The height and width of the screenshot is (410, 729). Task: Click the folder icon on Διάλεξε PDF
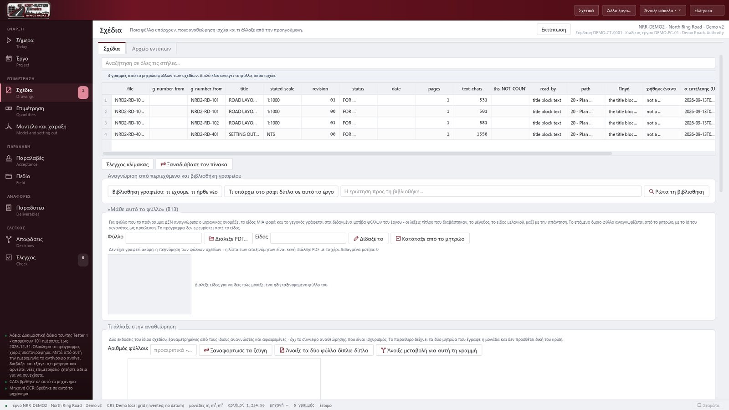click(211, 238)
